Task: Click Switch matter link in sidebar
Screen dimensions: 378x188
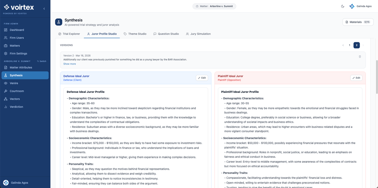Action: [42, 61]
